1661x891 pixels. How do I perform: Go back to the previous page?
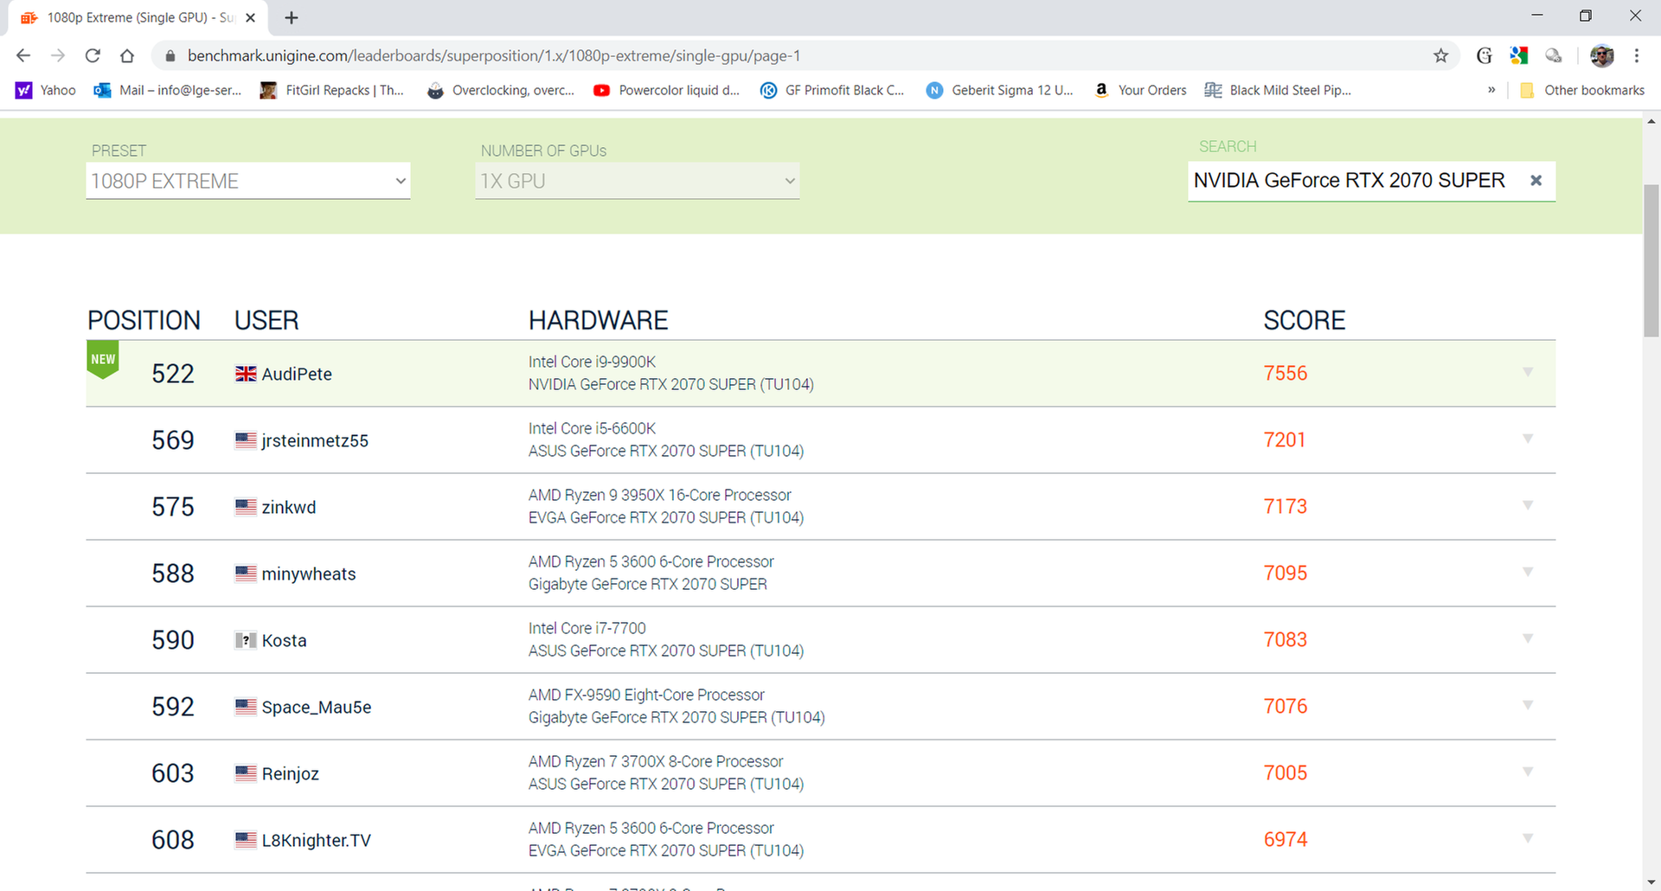click(23, 55)
